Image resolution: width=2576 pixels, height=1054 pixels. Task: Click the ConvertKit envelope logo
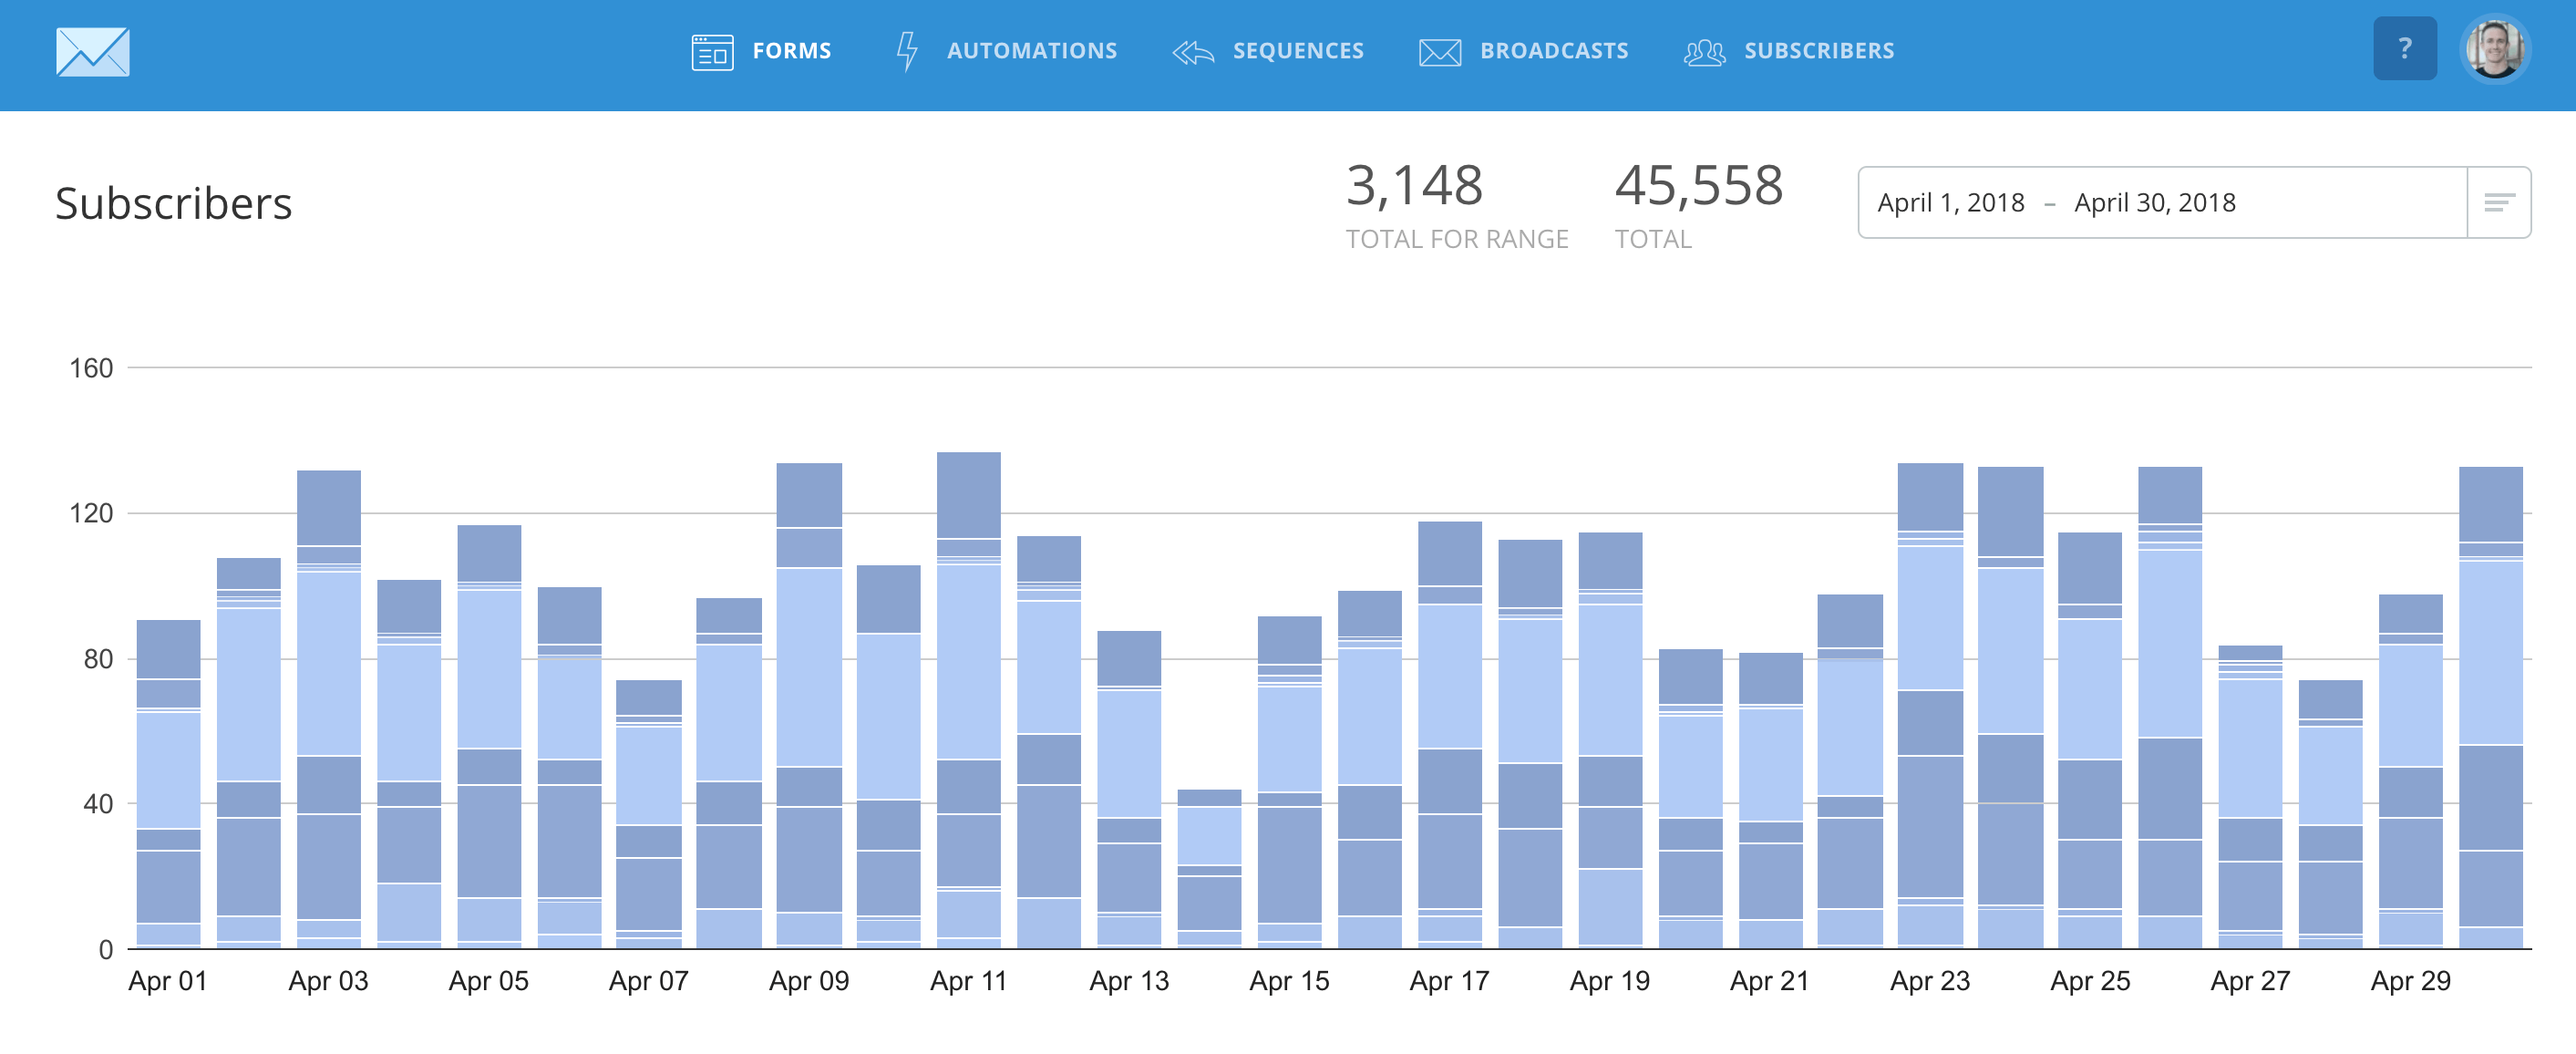(95, 51)
